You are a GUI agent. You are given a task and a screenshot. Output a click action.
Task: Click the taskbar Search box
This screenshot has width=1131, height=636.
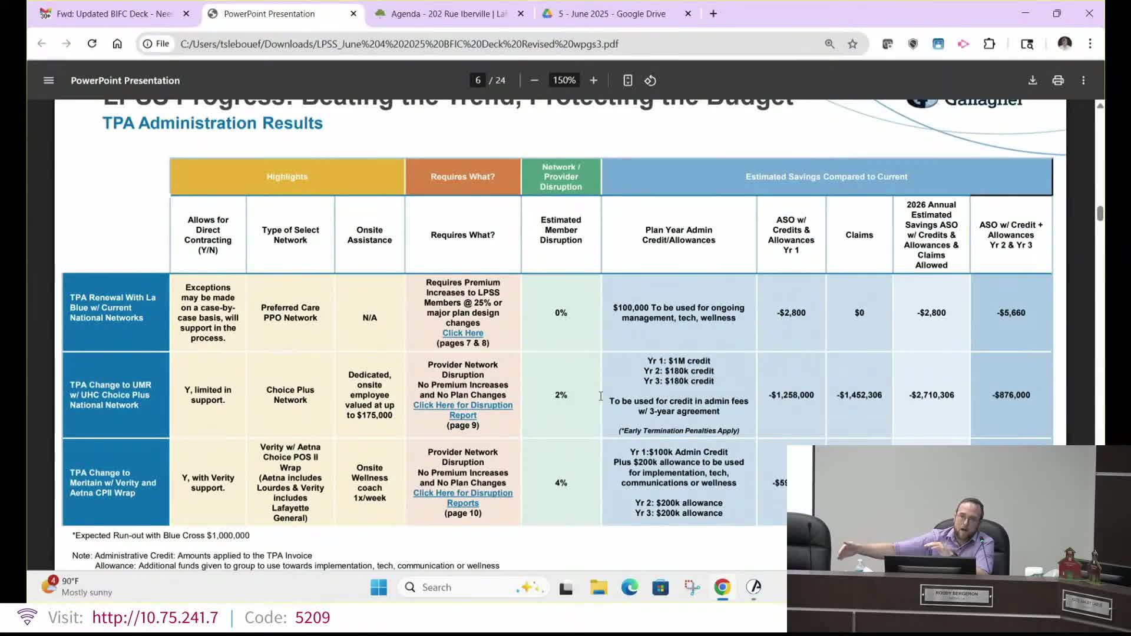click(x=474, y=587)
